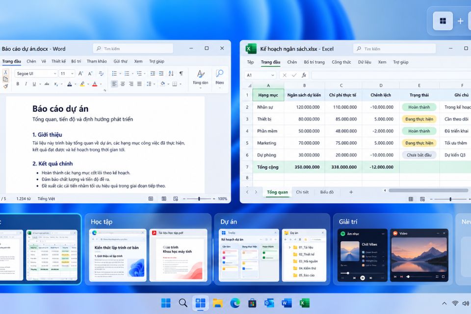Click the Sort A-Z icon in Word
Screen dimensions: 471x314
[x=171, y=73]
